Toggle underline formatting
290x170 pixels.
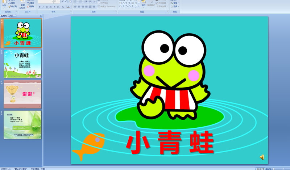coord(47,7)
